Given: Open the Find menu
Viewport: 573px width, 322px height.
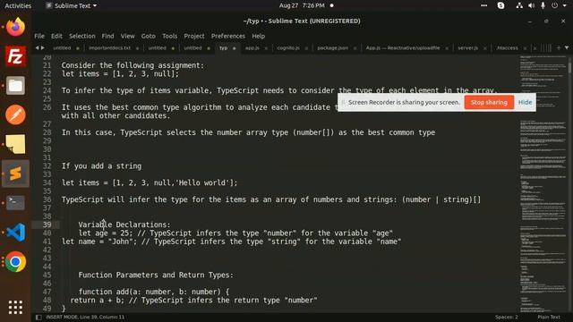Looking at the screenshot, I should pyautogui.click(x=107, y=36).
